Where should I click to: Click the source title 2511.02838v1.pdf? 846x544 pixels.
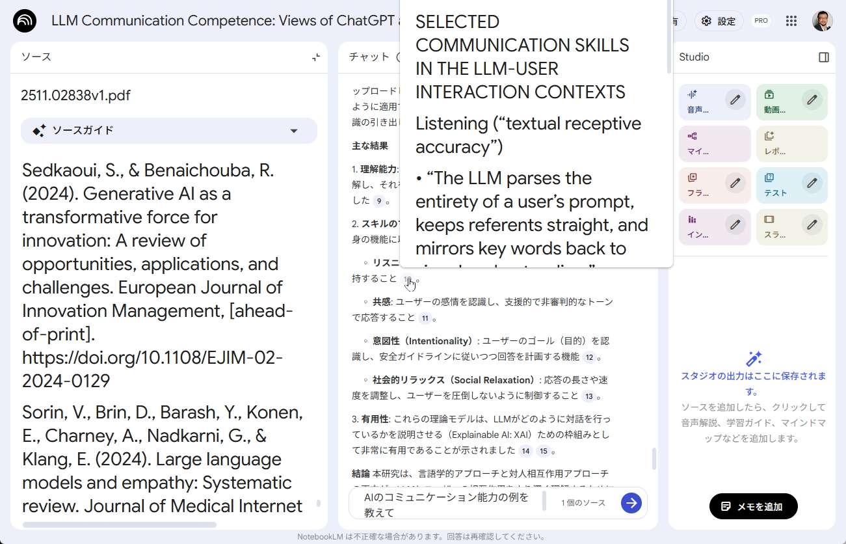click(75, 96)
